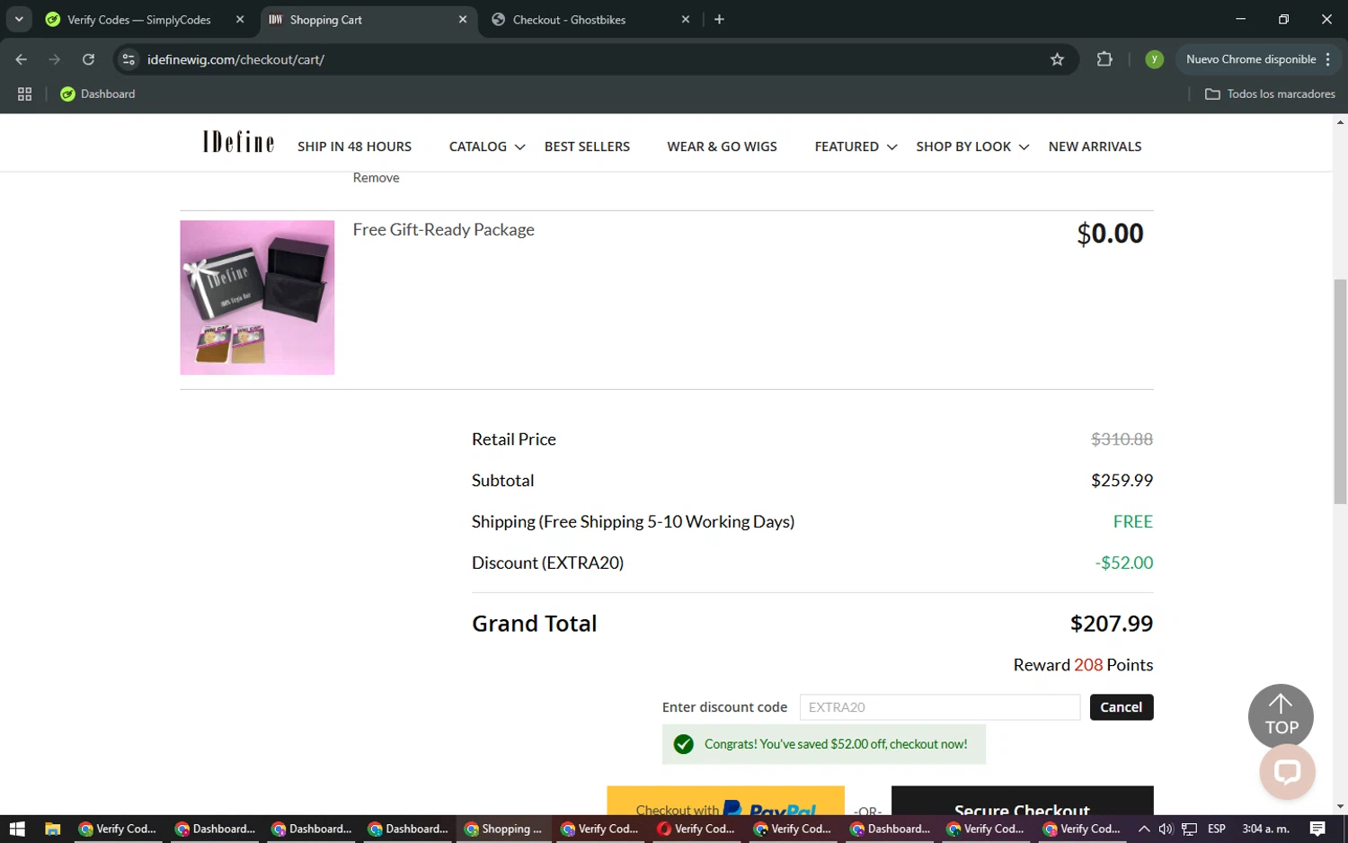The width and height of the screenshot is (1348, 843).
Task: Click the Grand Total $207.99 amount
Action: coord(1111,624)
